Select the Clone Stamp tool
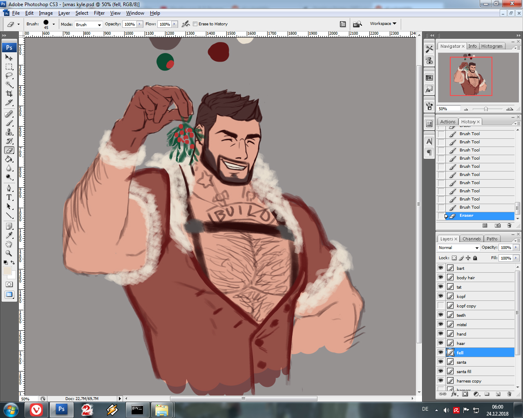The image size is (523, 418). [x=9, y=132]
